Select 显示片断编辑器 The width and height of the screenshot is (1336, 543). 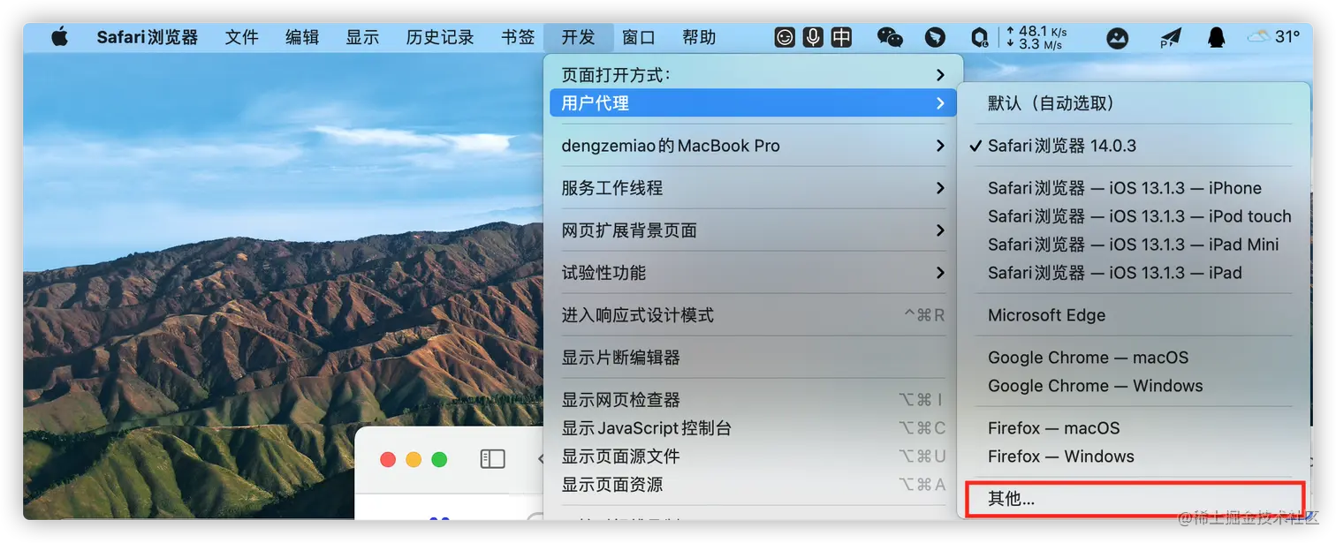click(753, 358)
